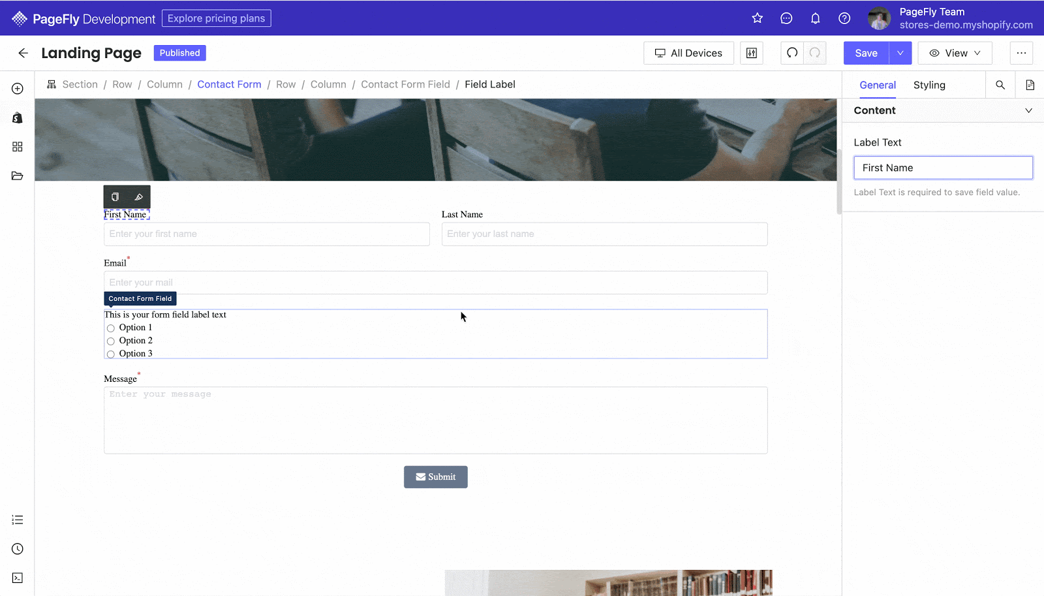Switch to the General tab
The height and width of the screenshot is (596, 1044).
click(x=878, y=85)
